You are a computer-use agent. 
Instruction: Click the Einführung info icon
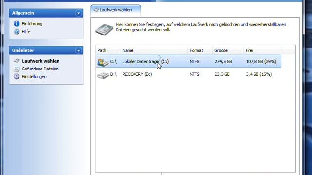point(17,24)
